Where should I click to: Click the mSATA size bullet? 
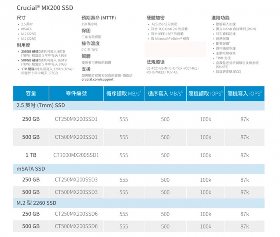26,29
